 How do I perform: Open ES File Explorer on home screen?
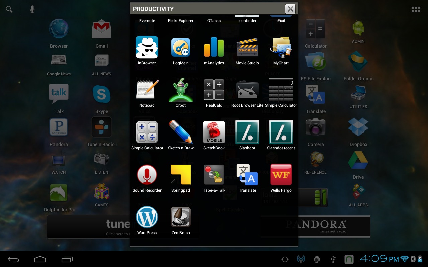coord(316,66)
